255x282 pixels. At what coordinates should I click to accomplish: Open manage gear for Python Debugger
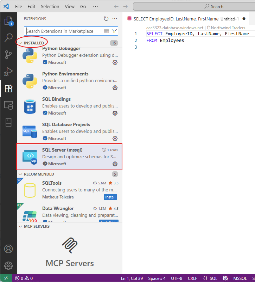[x=115, y=62]
